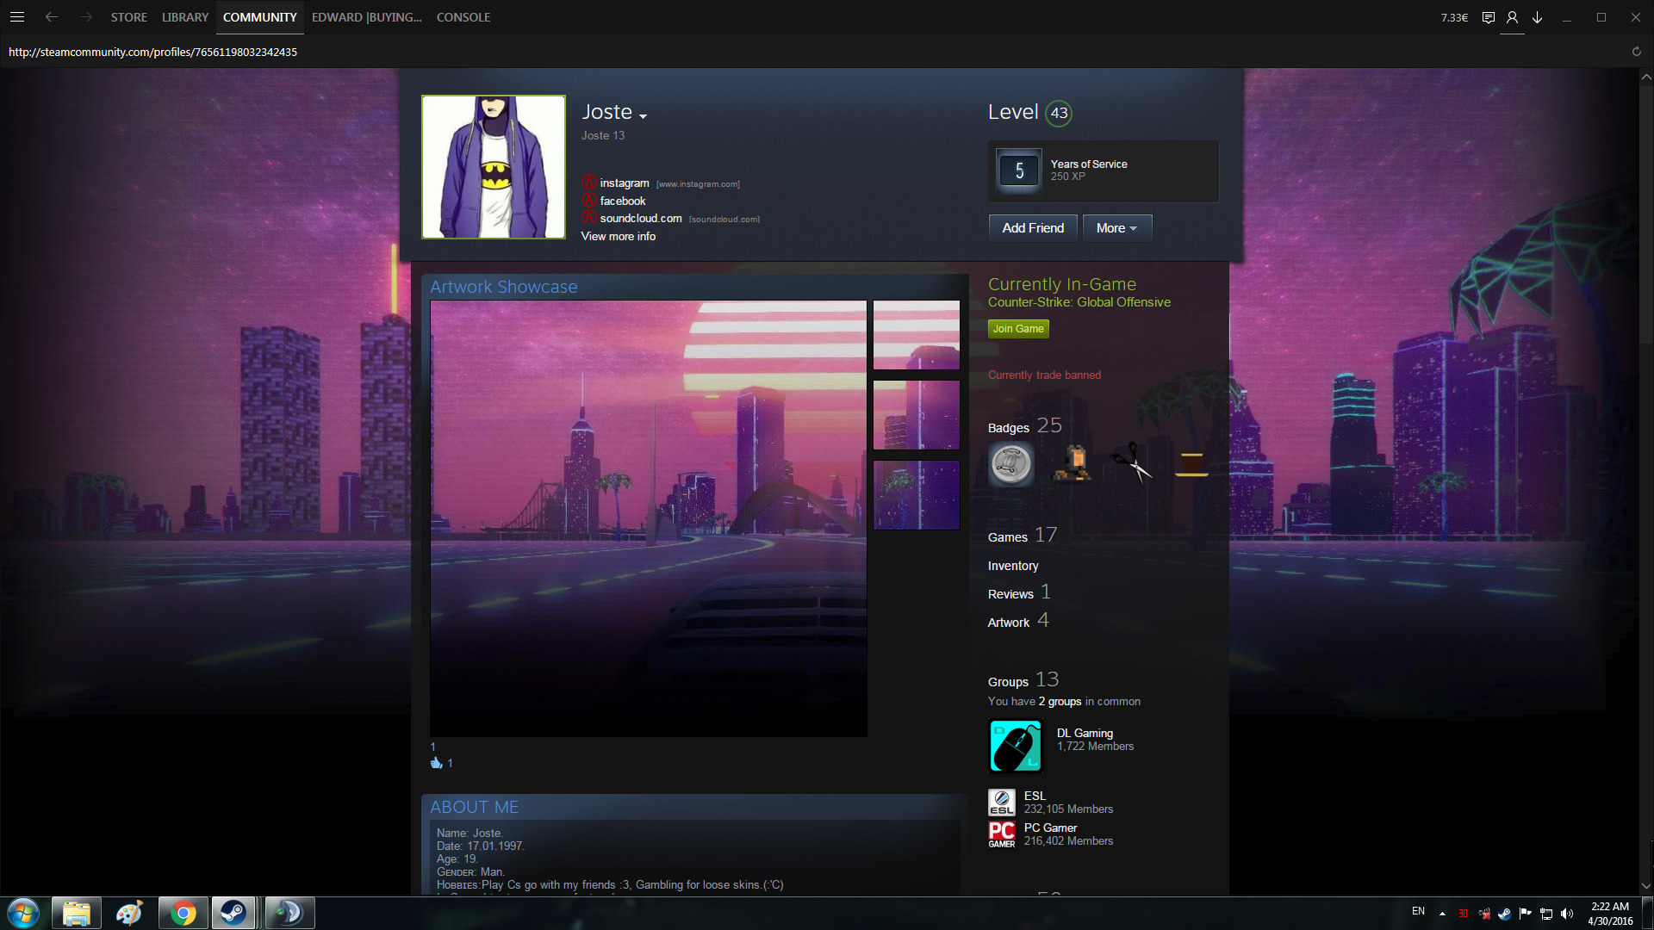This screenshot has height=930, width=1654.
Task: Click the page reload icon
Action: pos(1636,52)
